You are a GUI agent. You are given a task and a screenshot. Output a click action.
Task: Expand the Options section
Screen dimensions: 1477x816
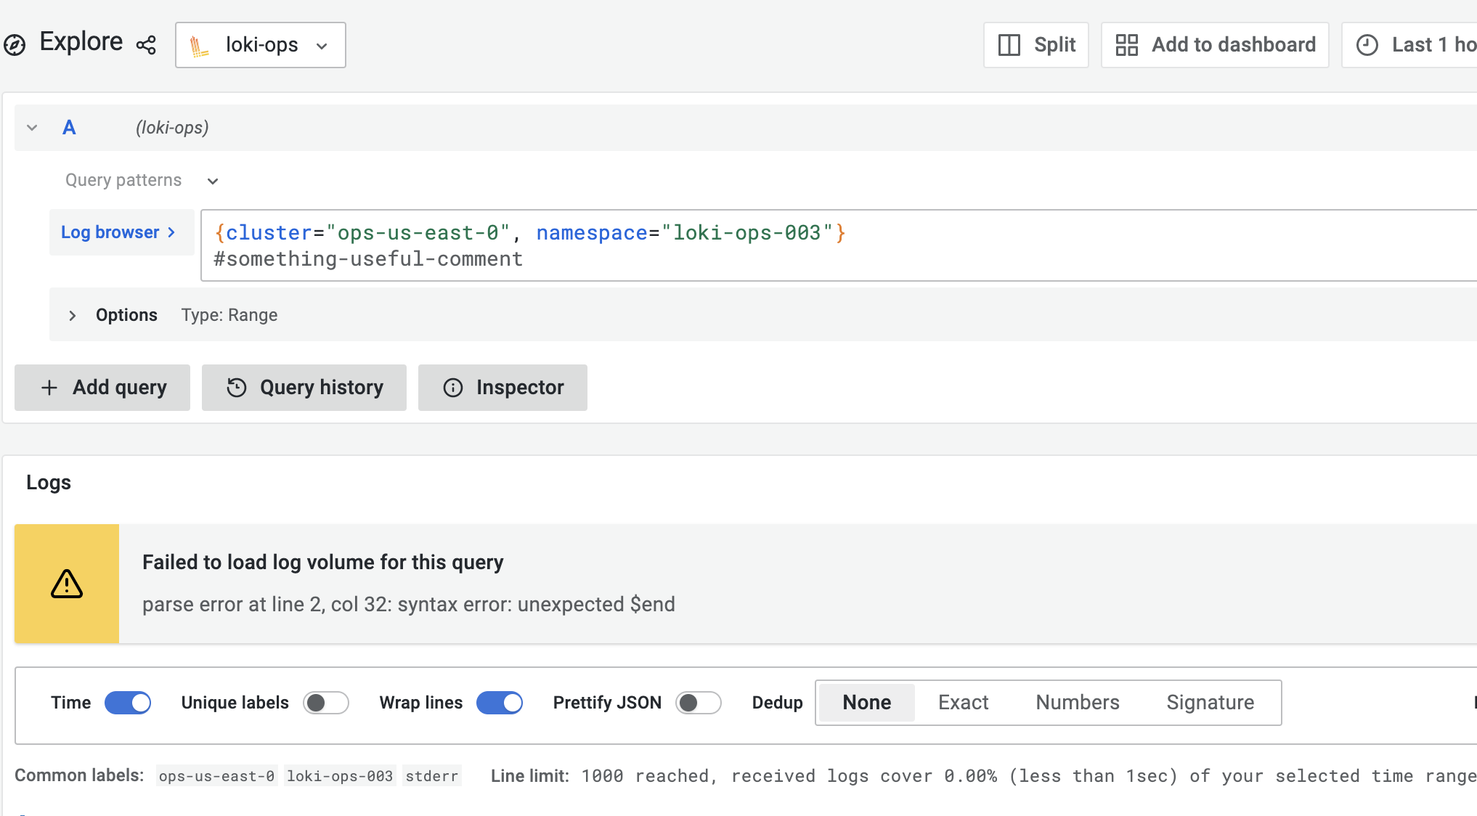(73, 315)
